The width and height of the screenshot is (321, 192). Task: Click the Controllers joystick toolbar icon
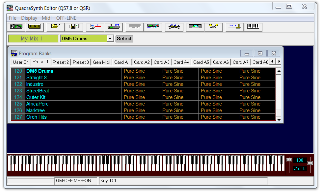click(234, 27)
